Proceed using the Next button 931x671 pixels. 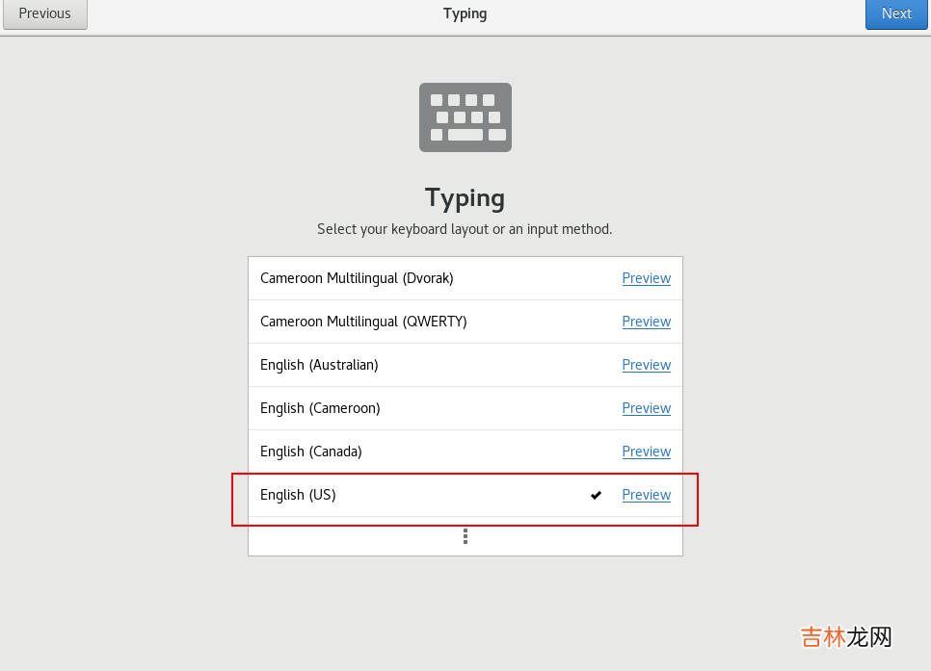(895, 14)
